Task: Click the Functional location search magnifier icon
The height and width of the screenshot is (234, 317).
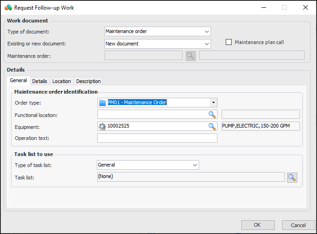Action: point(212,114)
